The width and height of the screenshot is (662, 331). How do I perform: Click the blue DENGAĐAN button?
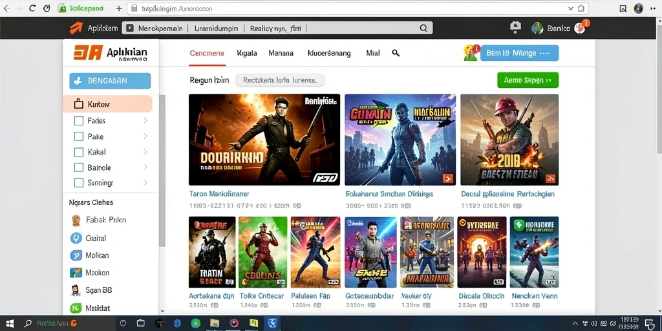tap(110, 81)
